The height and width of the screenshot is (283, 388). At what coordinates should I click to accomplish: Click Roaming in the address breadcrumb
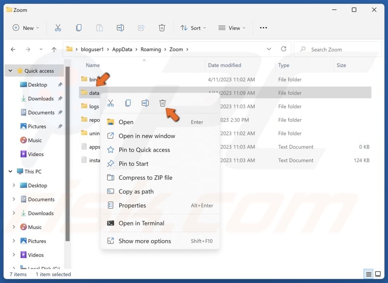(151, 49)
